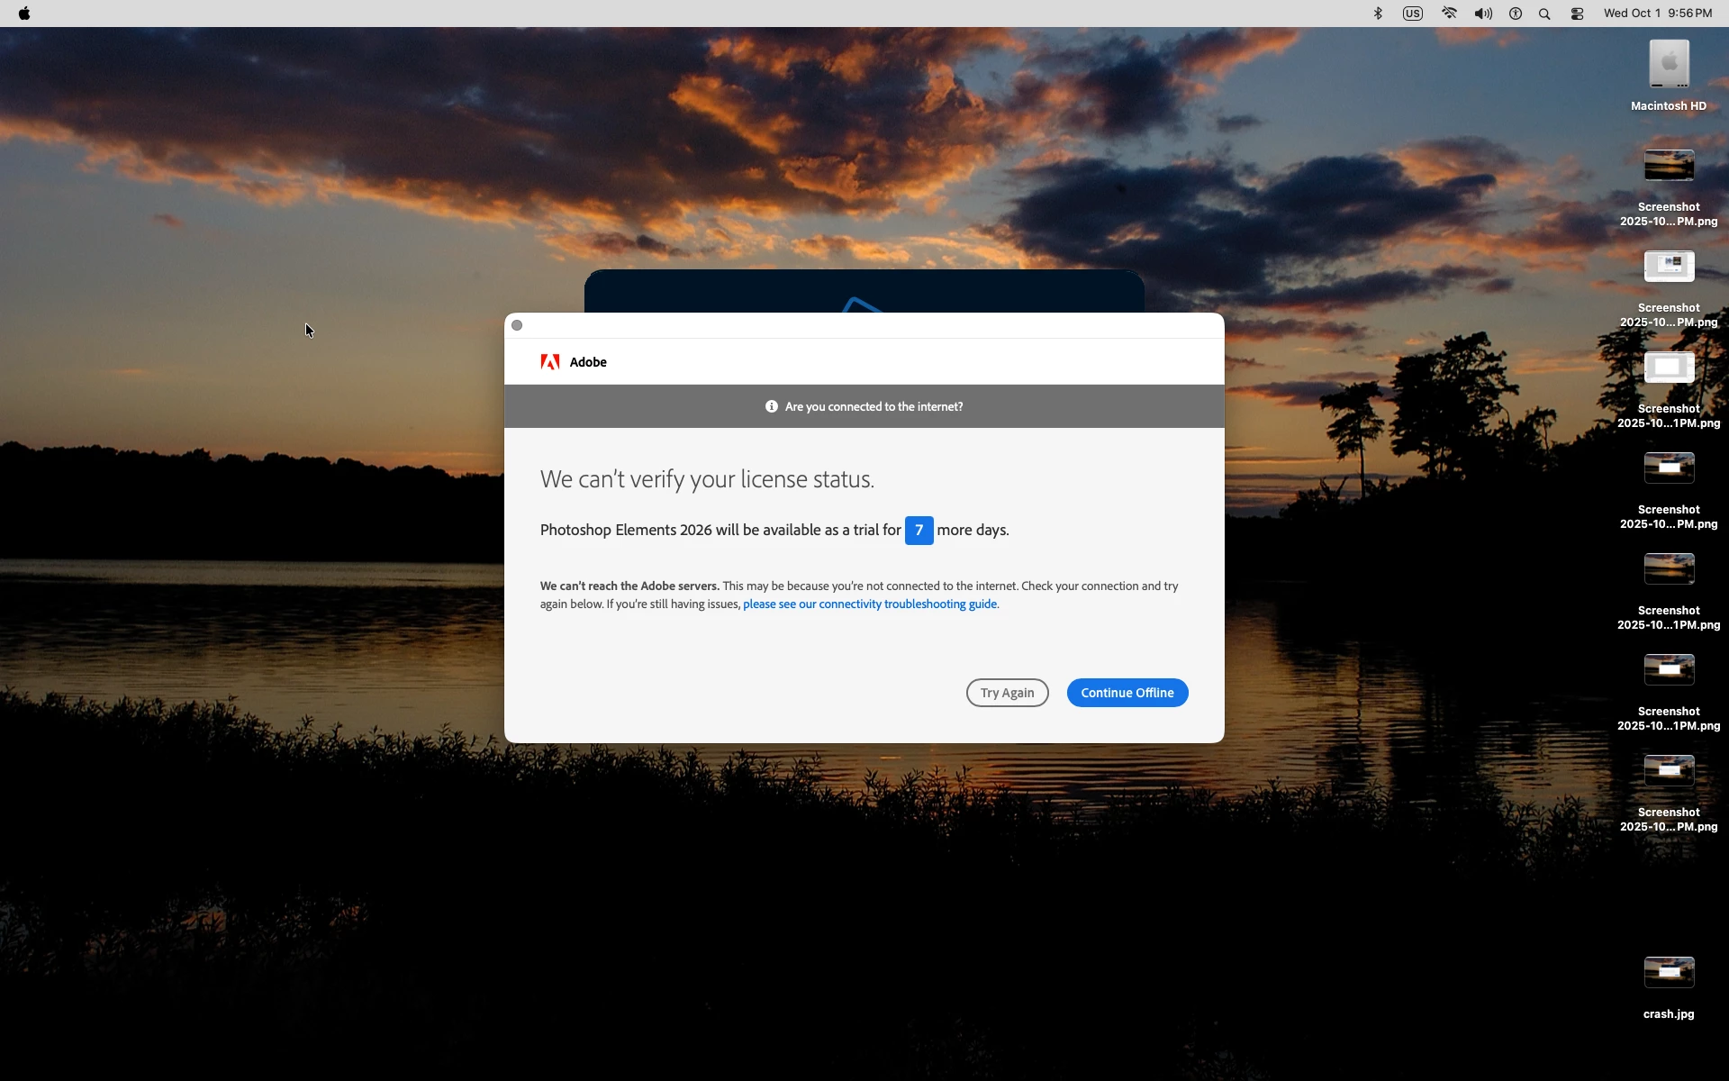The image size is (1729, 1081).
Task: Open Spotlight search magnifier
Action: pyautogui.click(x=1544, y=14)
